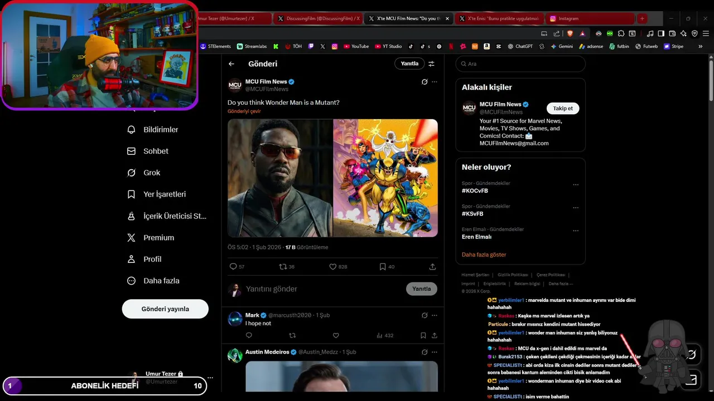Screen dimensions: 714x401
Task: Close the X'te MCU Film News tab
Action: (x=447, y=18)
